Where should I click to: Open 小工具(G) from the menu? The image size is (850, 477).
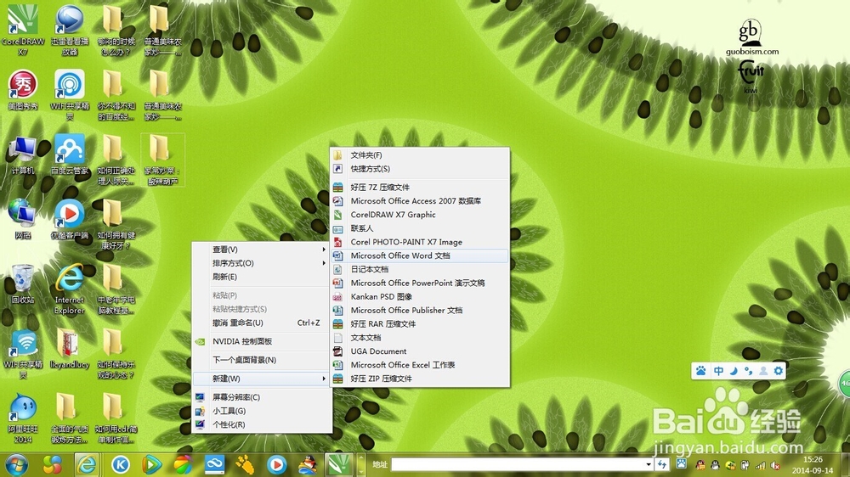(x=262, y=411)
